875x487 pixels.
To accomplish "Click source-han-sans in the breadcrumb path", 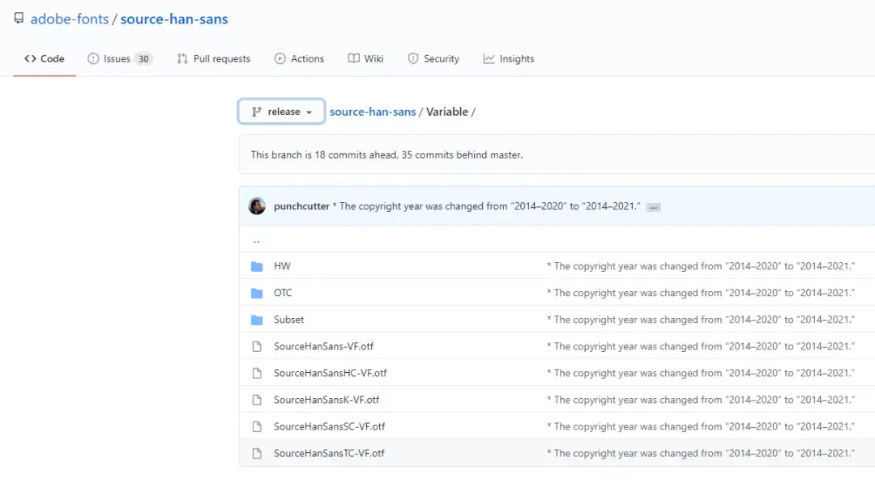I will (x=373, y=112).
